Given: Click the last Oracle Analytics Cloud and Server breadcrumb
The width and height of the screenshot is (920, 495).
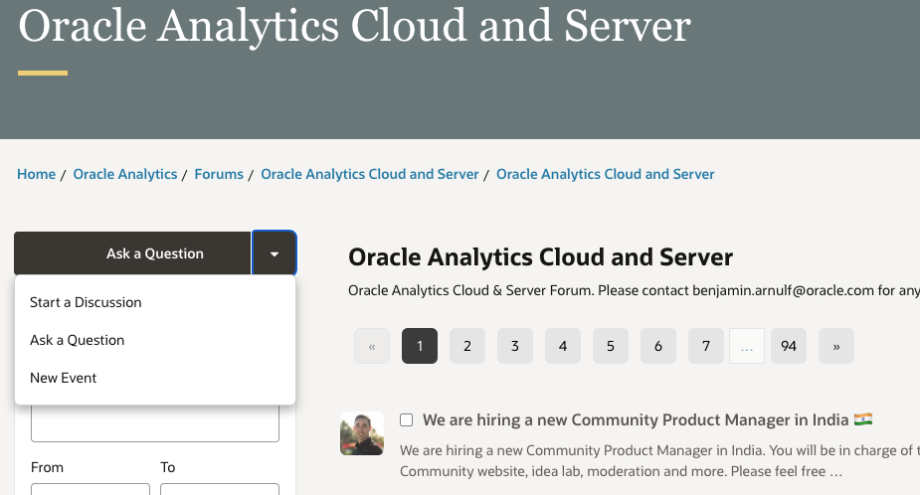Looking at the screenshot, I should [606, 174].
